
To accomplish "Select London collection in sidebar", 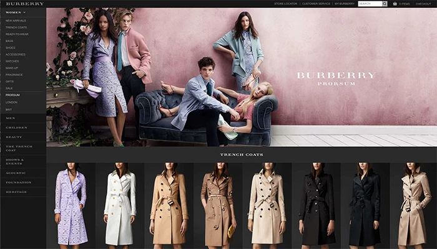I will (x=11, y=102).
